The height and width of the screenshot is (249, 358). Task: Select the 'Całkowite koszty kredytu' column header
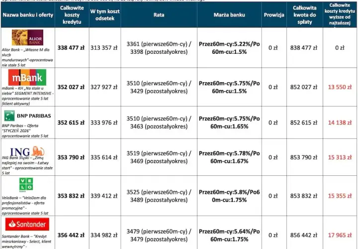coord(72,15)
